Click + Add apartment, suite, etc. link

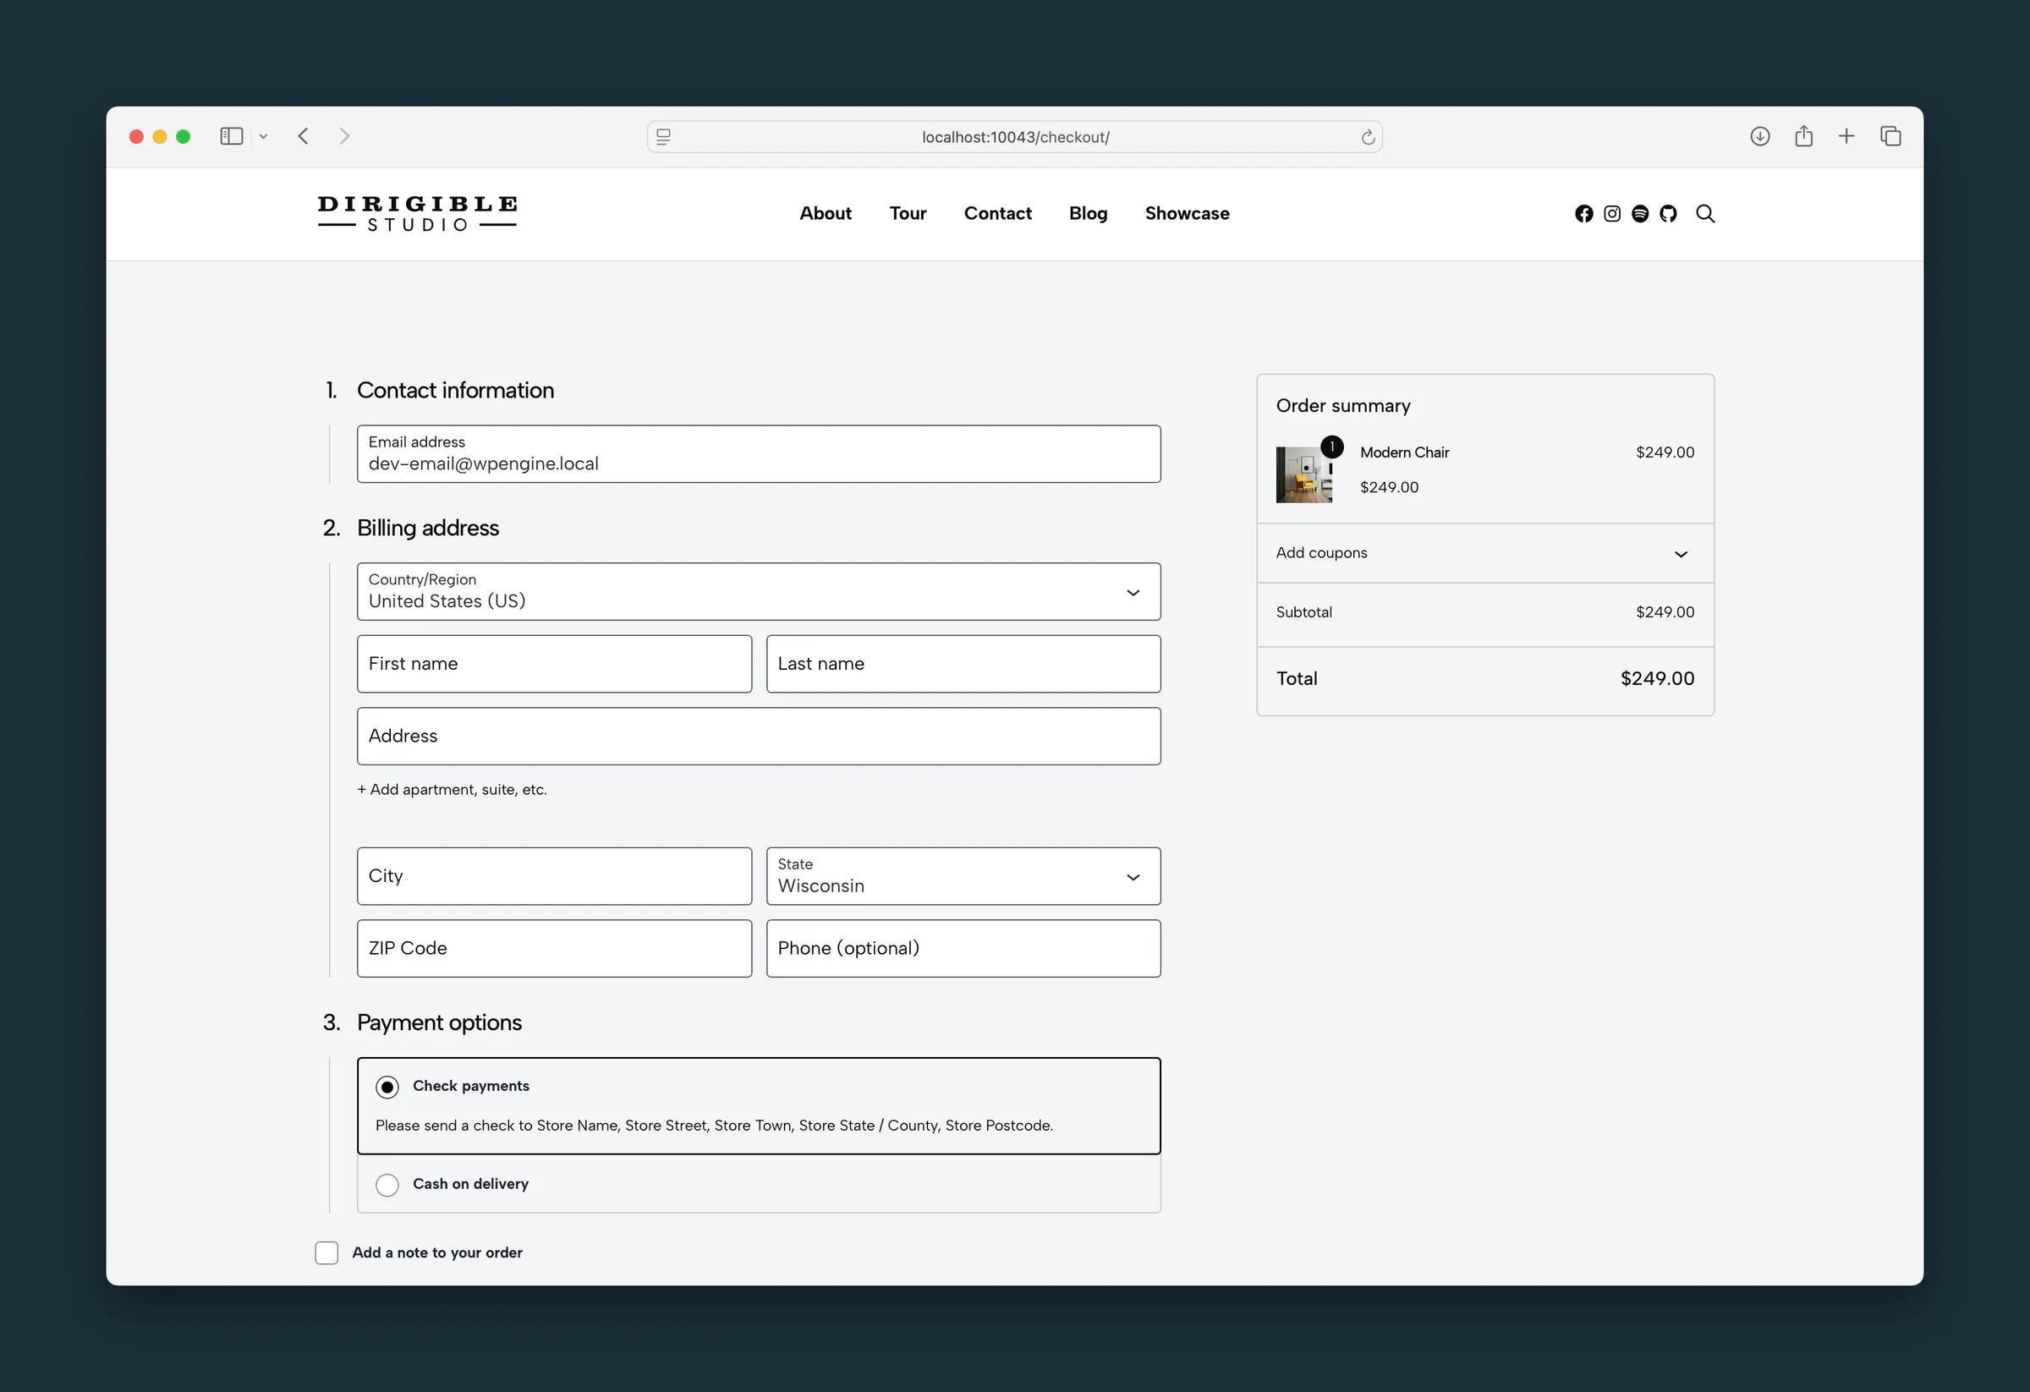[x=452, y=789]
